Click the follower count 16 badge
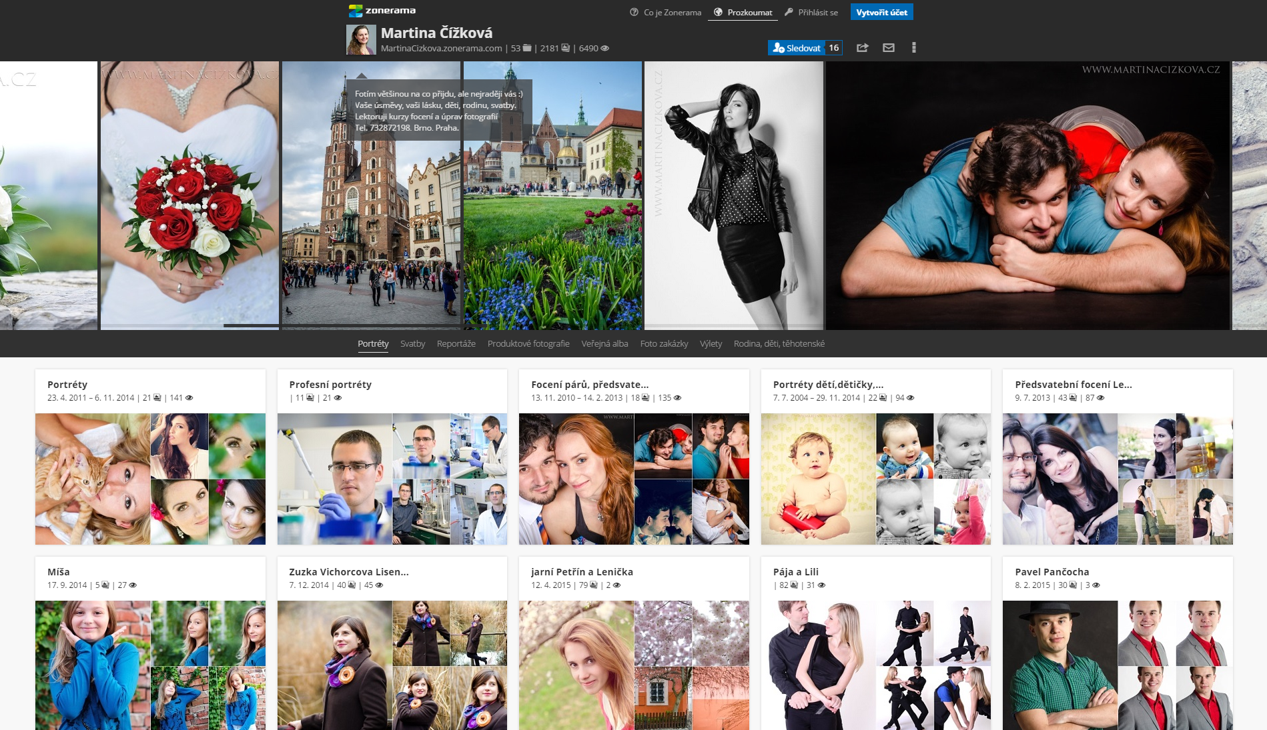Screen dimensions: 1267x730 pyautogui.click(x=833, y=48)
